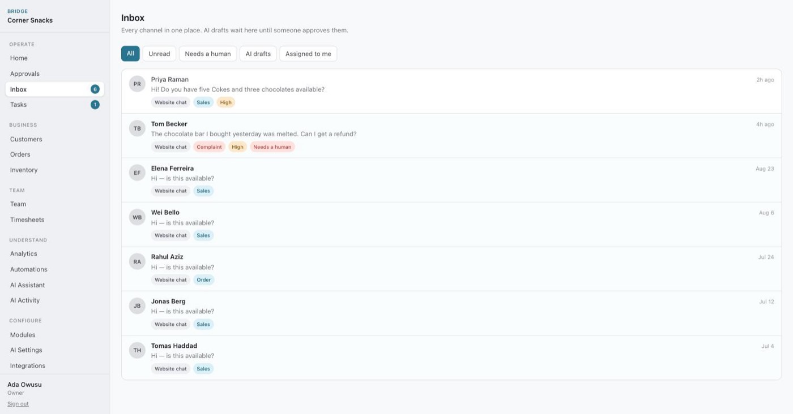This screenshot has height=414, width=793.
Task: Click Jonas Berg's JB avatar
Action: (137, 306)
